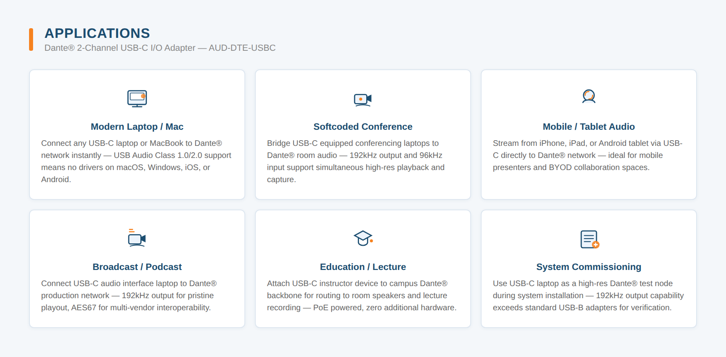Select the Modern Laptop / Mac heading
Viewport: 726px width, 357px height.
pos(137,127)
